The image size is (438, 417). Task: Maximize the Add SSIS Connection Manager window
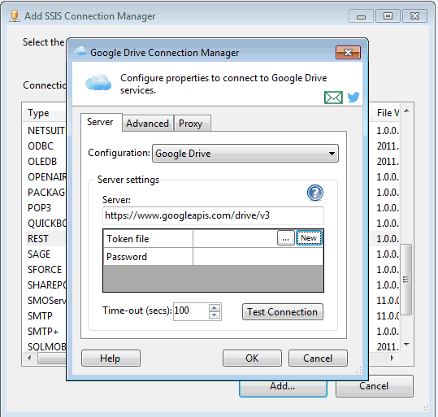(x=388, y=16)
